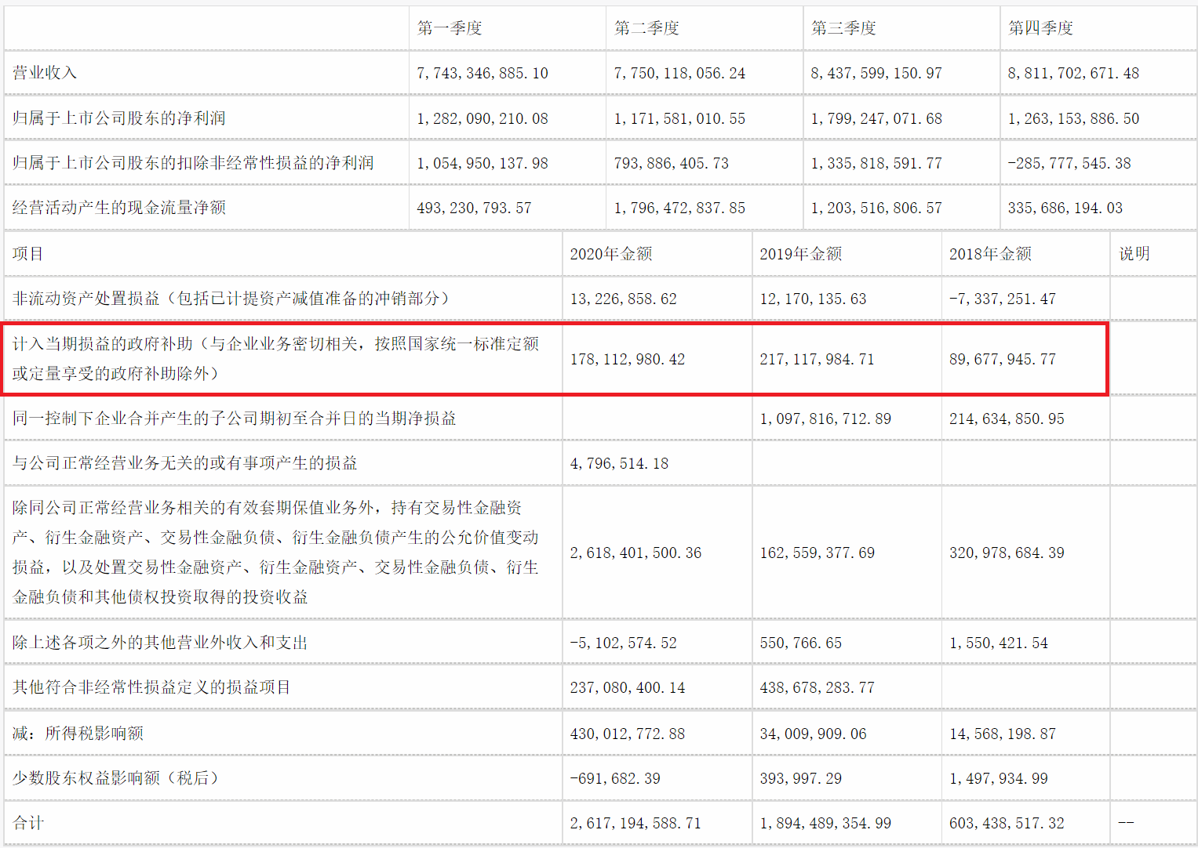Click government subsidy value 178,112,980.42

[628, 359]
